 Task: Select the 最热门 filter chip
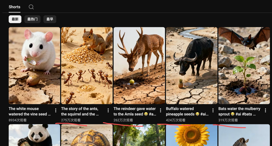32,19
